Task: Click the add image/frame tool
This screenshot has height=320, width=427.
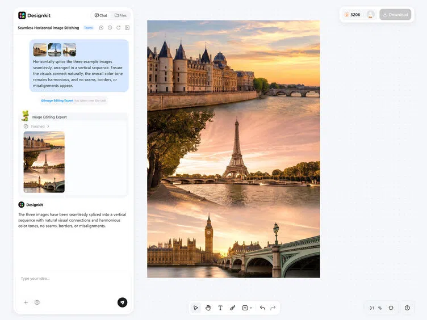Action: pos(245,308)
